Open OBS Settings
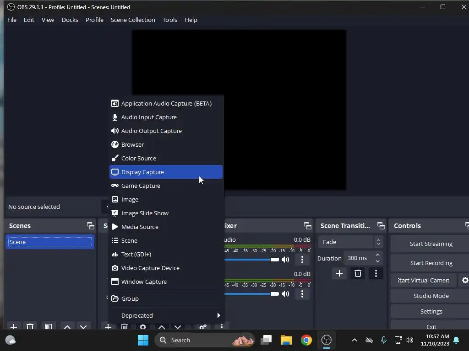The height and width of the screenshot is (351, 469). 431,312
